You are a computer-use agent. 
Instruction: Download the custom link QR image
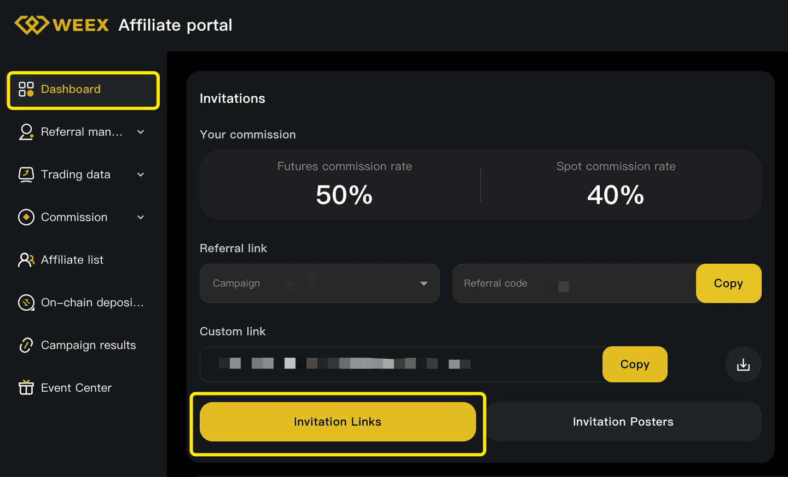coord(743,364)
